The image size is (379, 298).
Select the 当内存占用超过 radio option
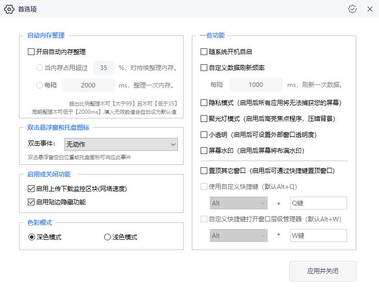[x=40, y=68]
